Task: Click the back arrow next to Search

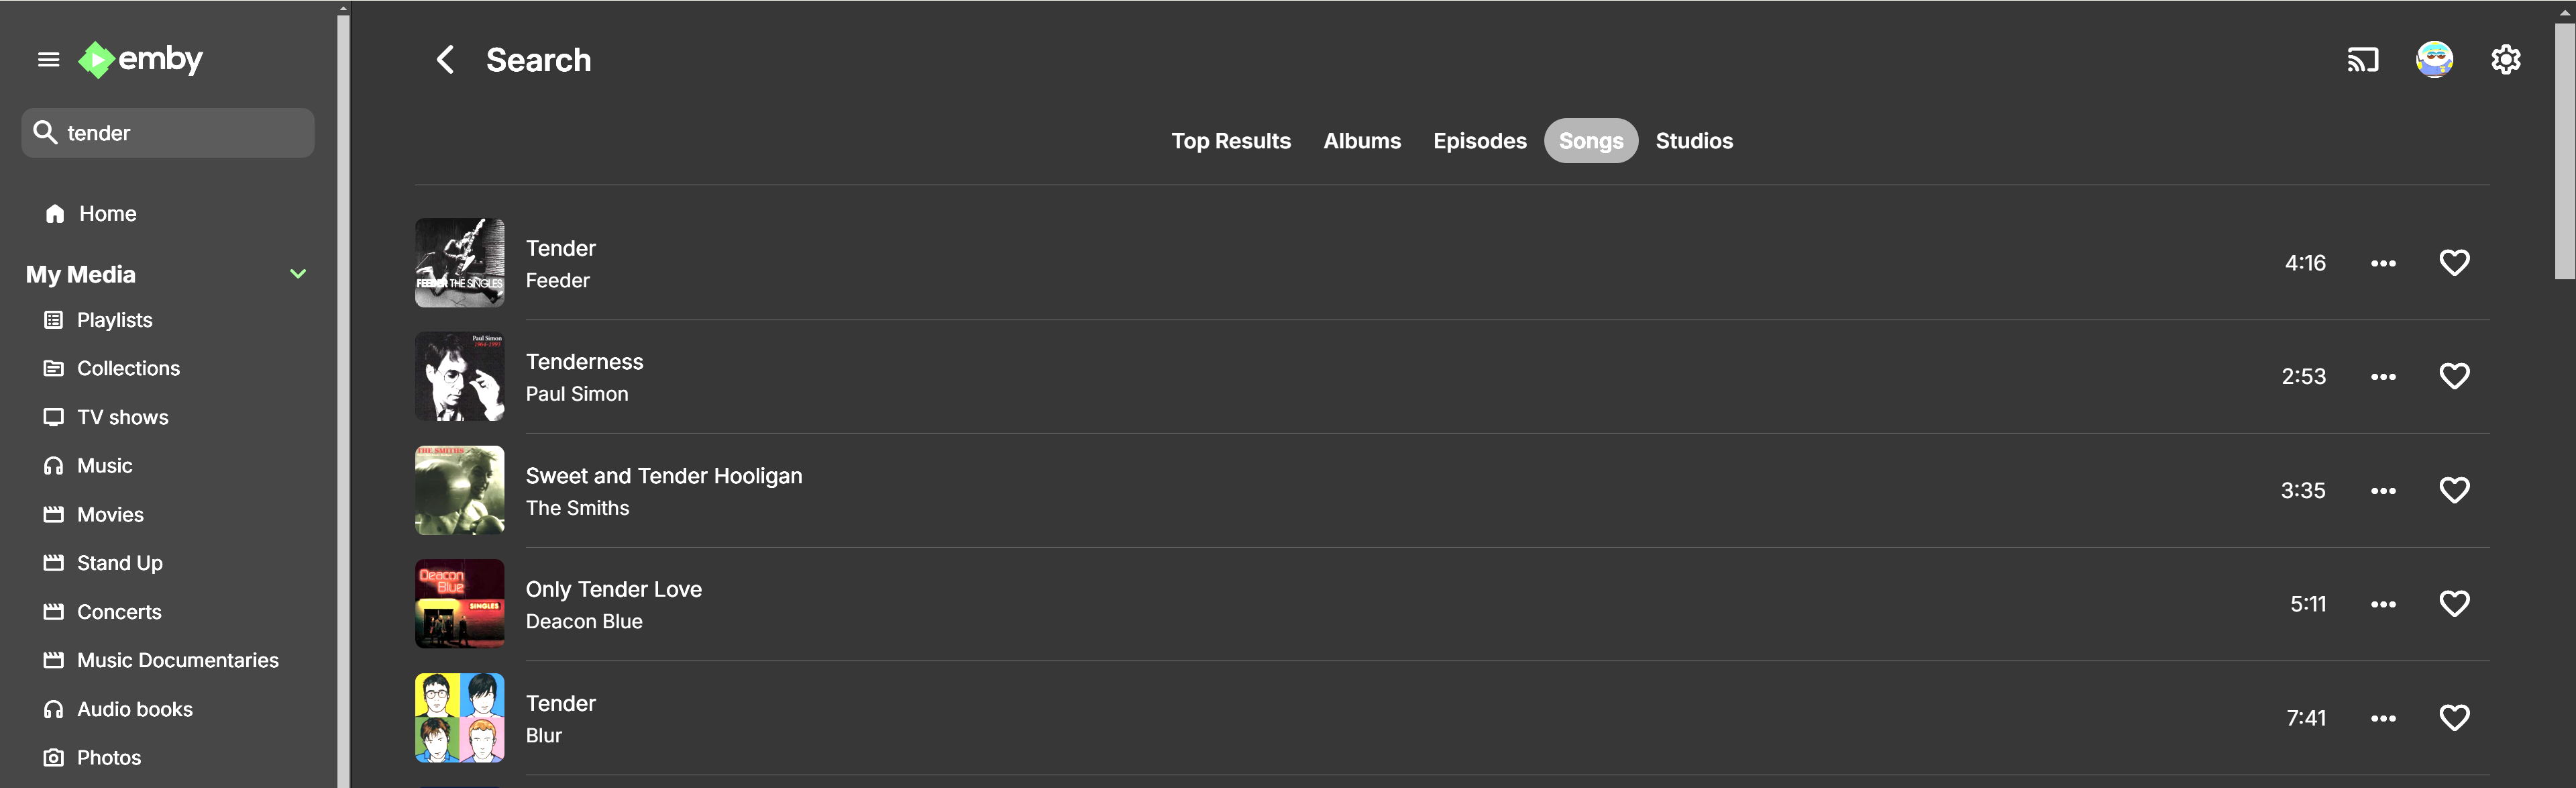Action: [445, 59]
